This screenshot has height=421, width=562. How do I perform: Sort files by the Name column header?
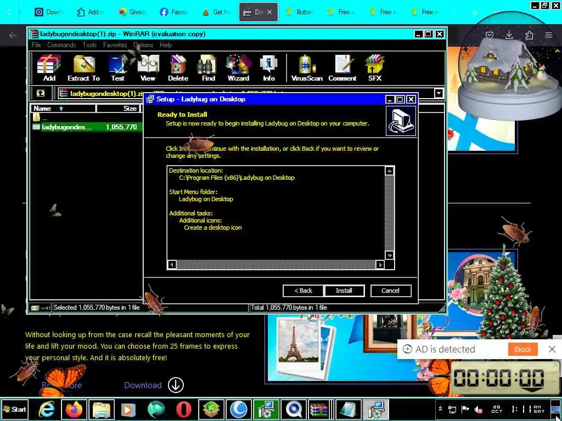64,109
